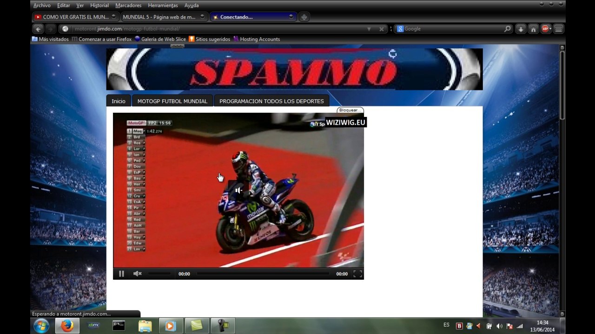This screenshot has height=334, width=595.
Task: Unmute the video player's muted speaker icon
Action: (137, 274)
